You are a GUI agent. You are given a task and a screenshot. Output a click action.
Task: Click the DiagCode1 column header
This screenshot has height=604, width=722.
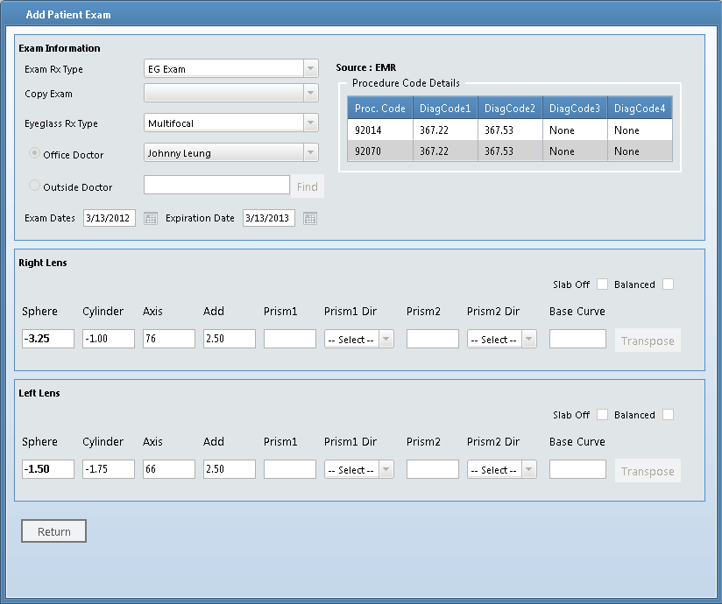click(445, 108)
